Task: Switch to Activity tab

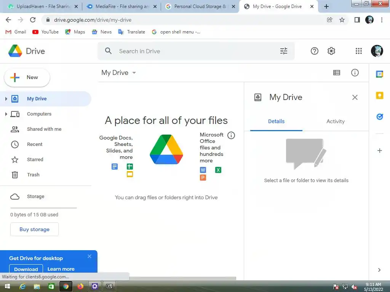Action: (x=335, y=121)
